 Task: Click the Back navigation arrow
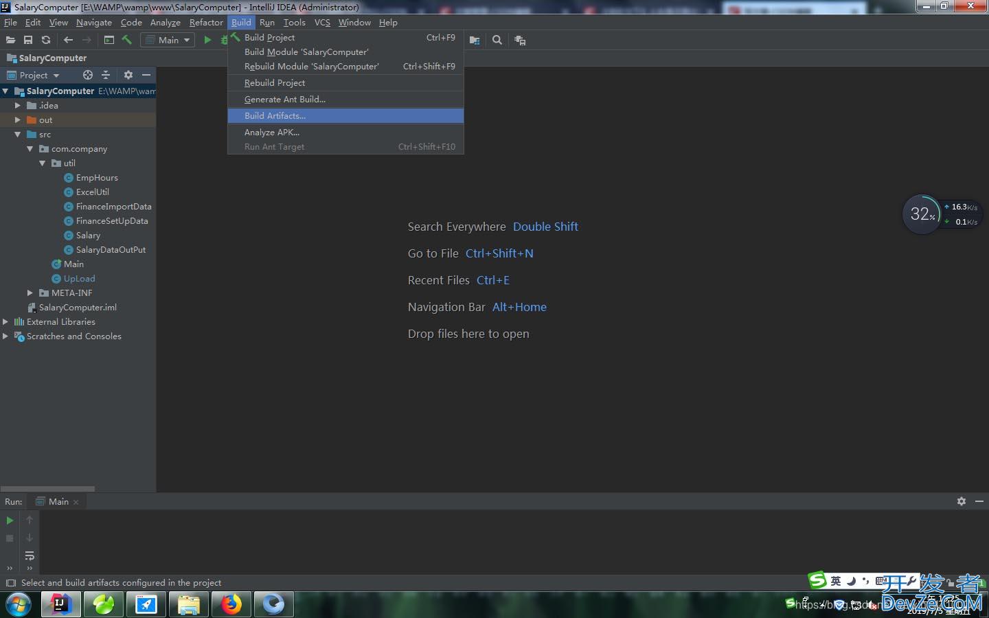click(68, 40)
